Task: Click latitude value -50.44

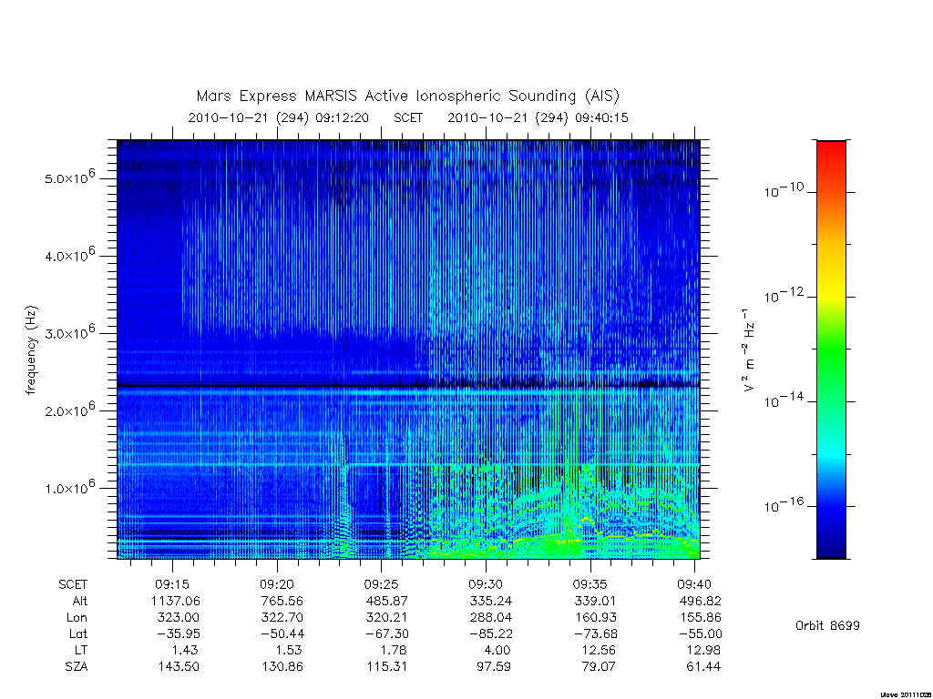Action: 282,633
